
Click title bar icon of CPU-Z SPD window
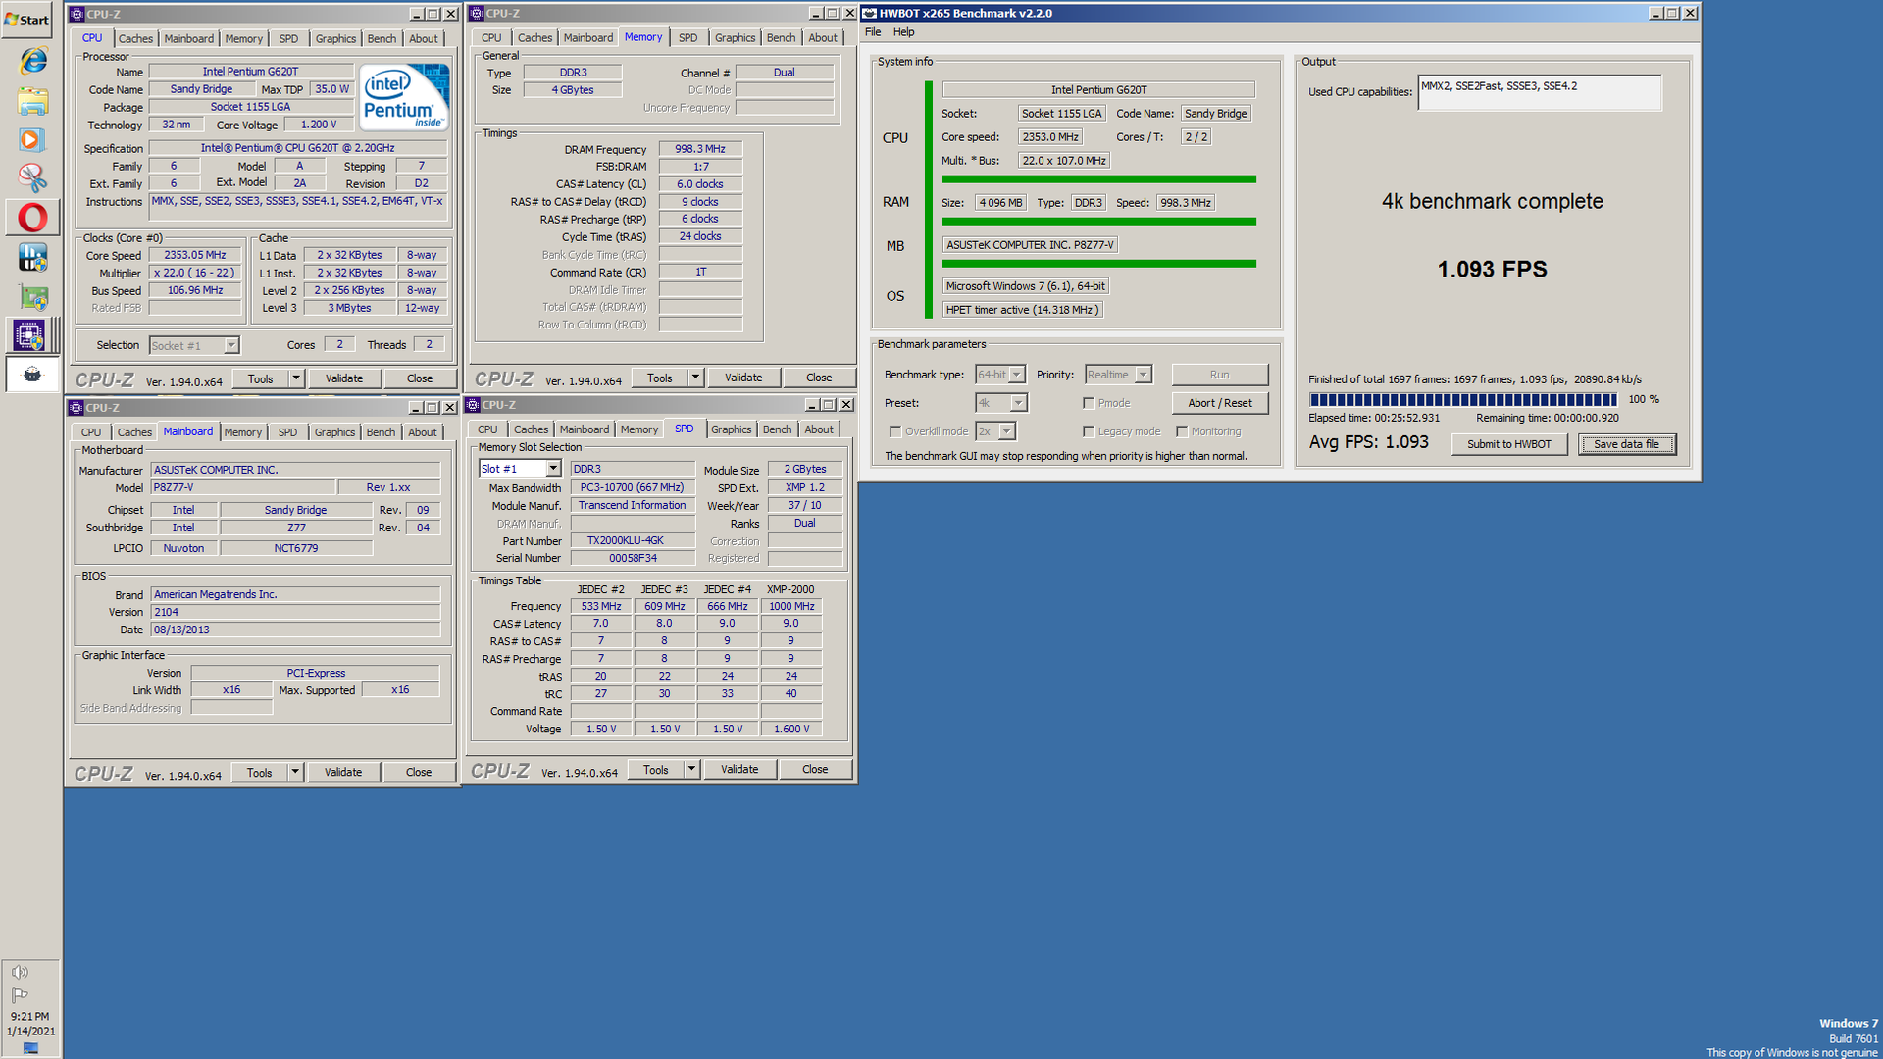473,404
